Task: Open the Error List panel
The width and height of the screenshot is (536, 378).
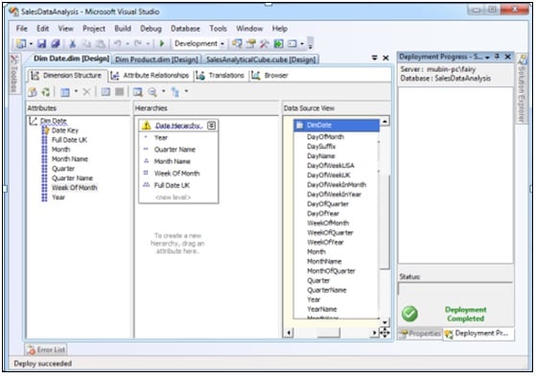Action: pyautogui.click(x=46, y=349)
